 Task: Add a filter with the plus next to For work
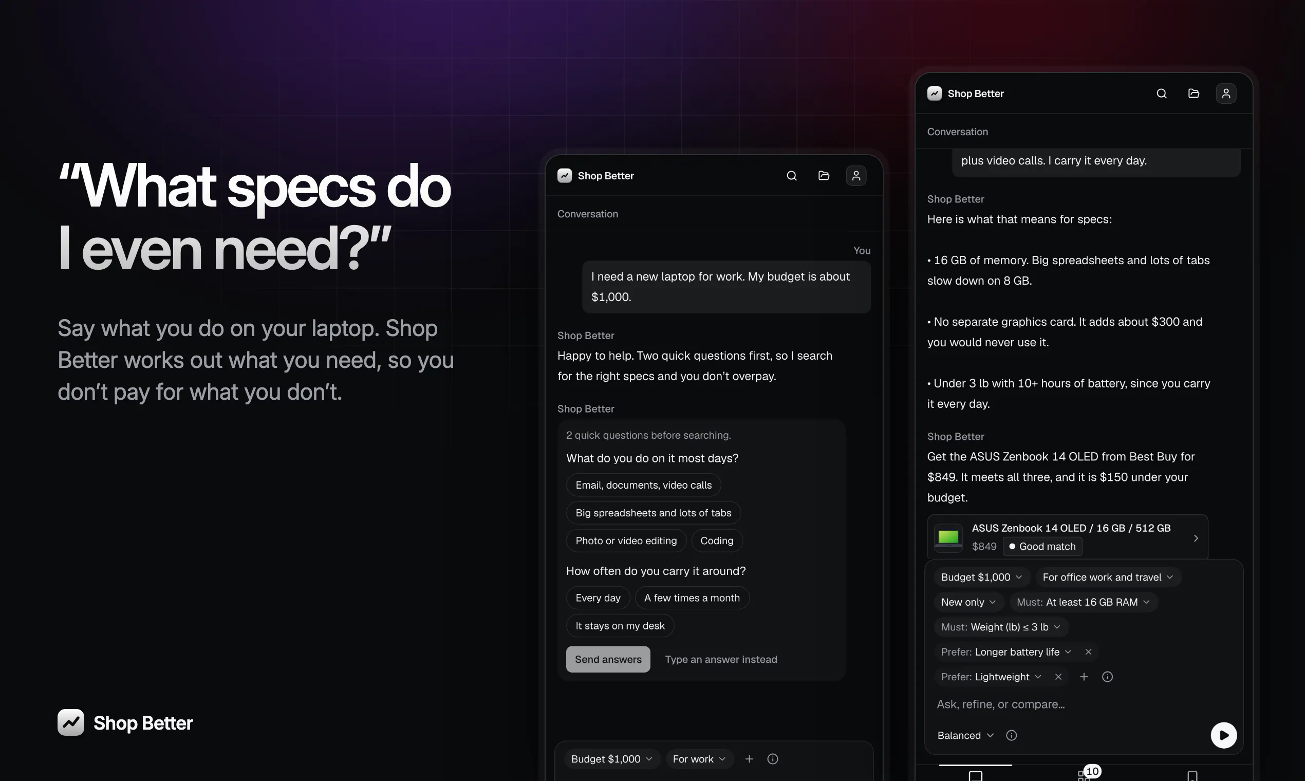pos(749,759)
